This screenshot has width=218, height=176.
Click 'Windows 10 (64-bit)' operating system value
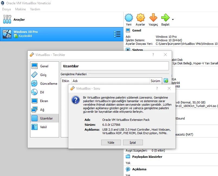point(169,40)
